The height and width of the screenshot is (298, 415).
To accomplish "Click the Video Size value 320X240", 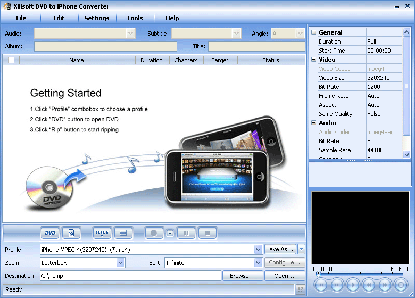I will click(384, 78).
